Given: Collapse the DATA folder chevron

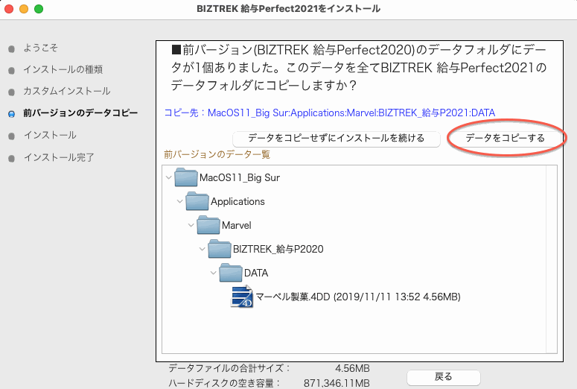Looking at the screenshot, I should 213,273.
